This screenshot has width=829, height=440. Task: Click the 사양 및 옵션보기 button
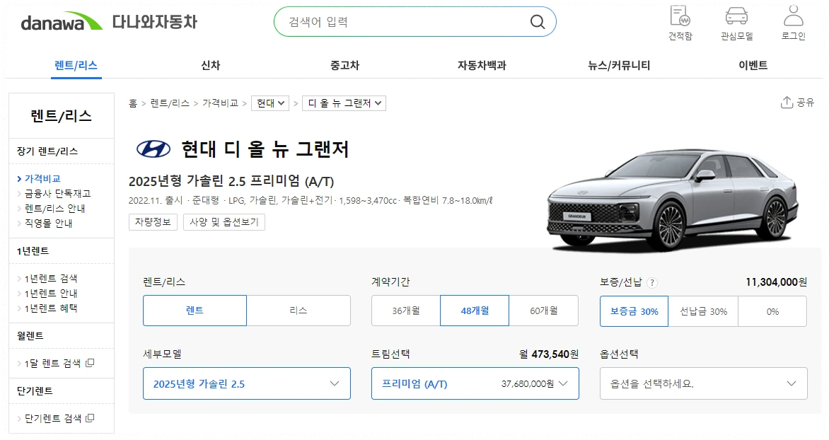pos(224,221)
